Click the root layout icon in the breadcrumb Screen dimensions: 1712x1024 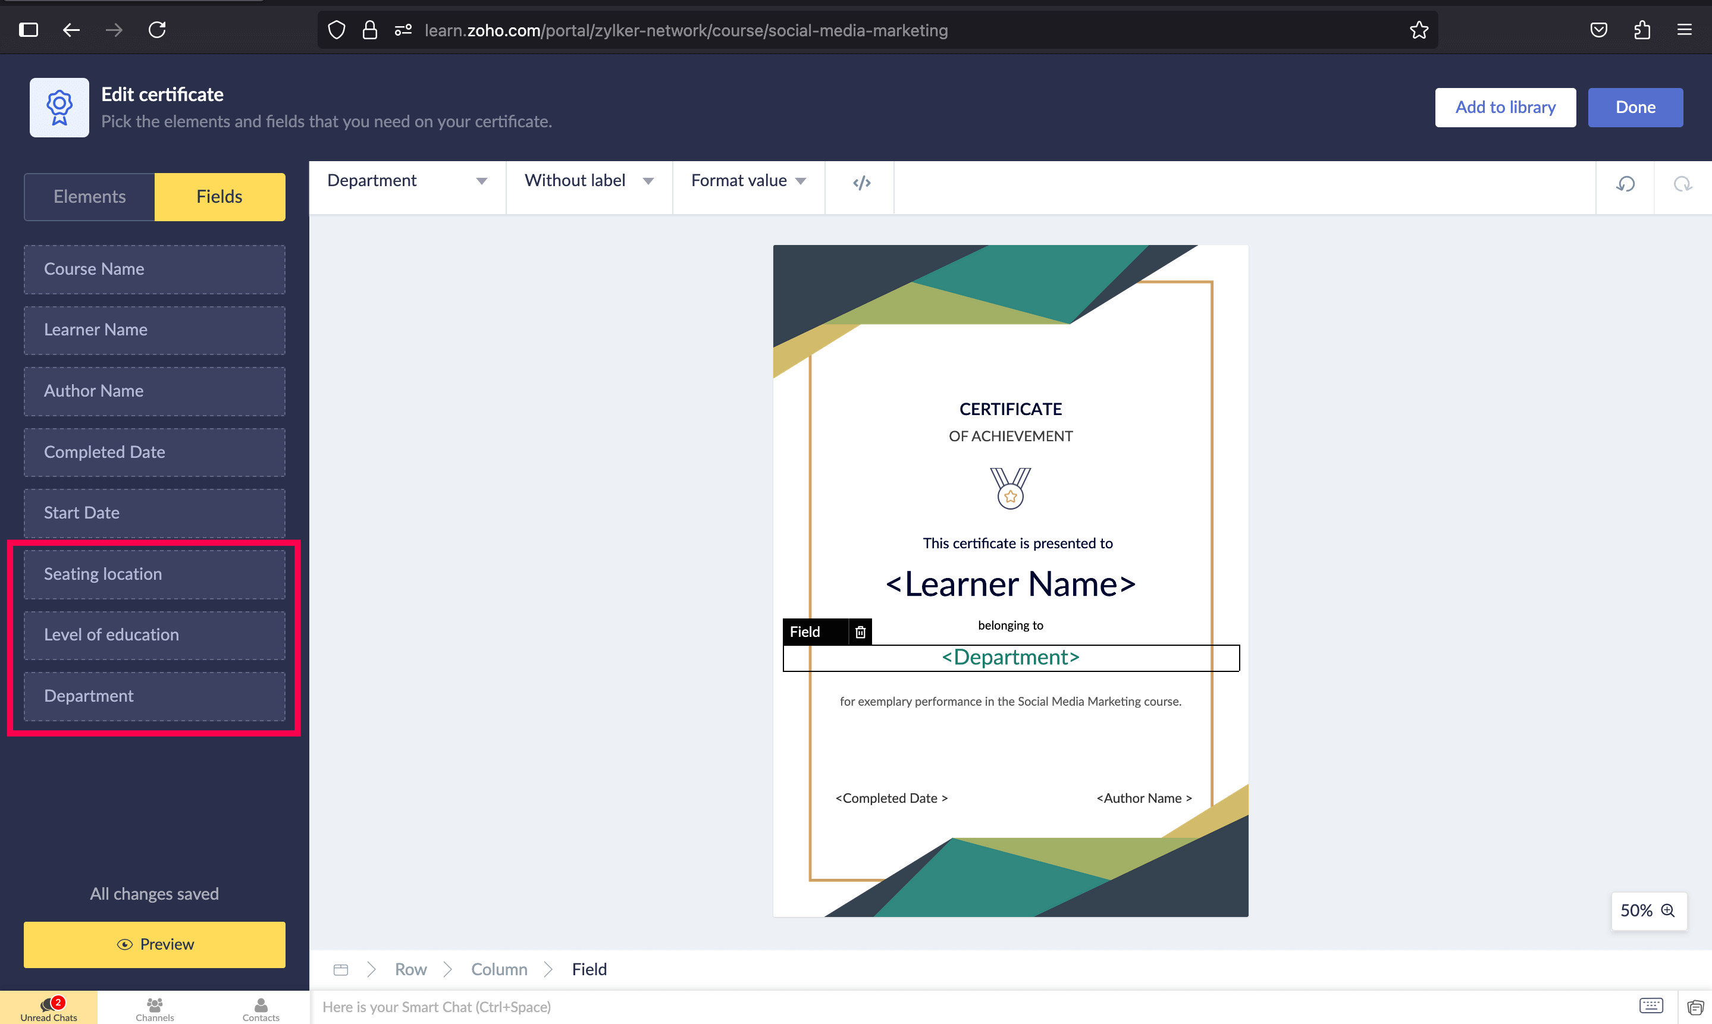click(341, 969)
